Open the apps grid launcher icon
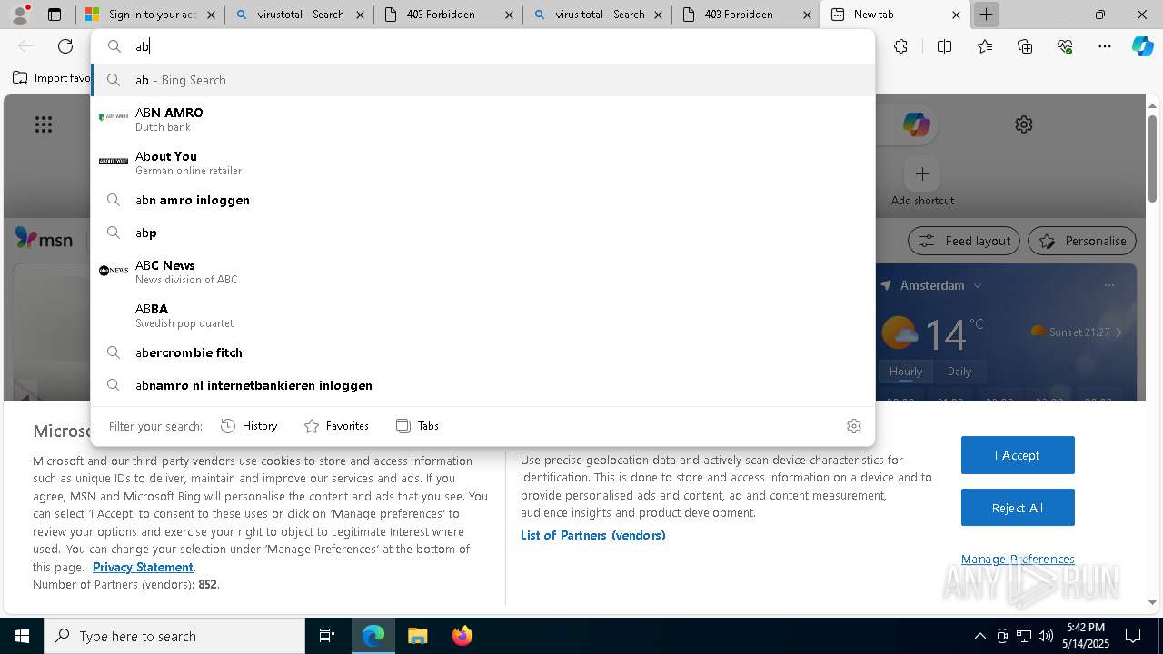 click(44, 124)
